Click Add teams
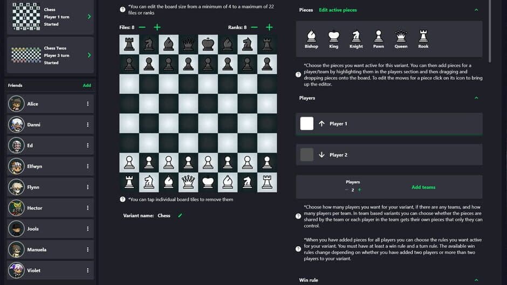Viewport: 507px width, 285px height. pyautogui.click(x=423, y=187)
